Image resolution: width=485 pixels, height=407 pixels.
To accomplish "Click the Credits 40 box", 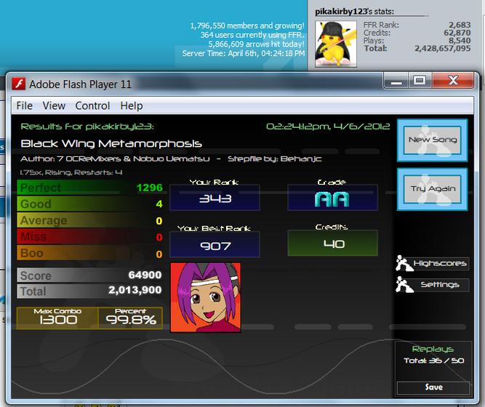I will pyautogui.click(x=332, y=243).
